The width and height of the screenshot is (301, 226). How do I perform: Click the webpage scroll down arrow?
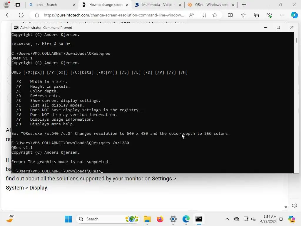[x=286, y=207]
